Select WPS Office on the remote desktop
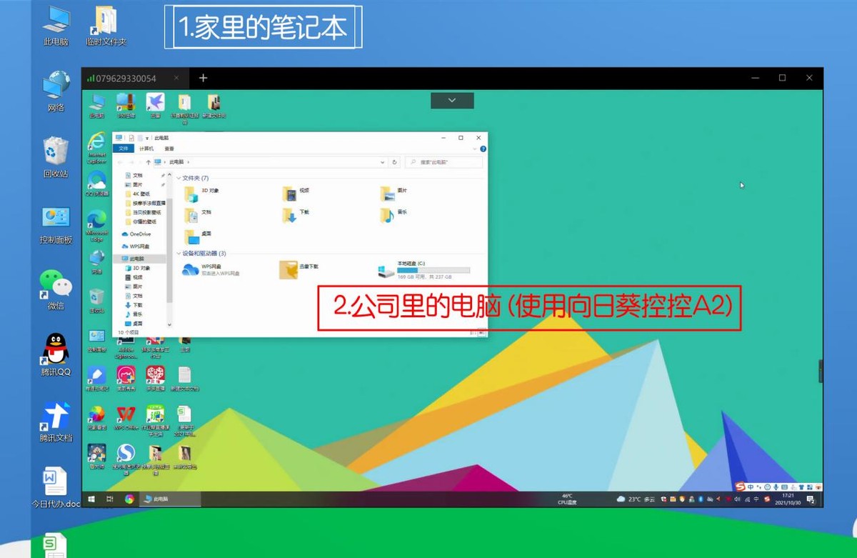 click(x=126, y=413)
